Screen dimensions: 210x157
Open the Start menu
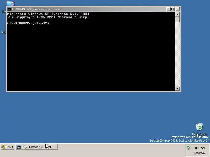pos(7,147)
